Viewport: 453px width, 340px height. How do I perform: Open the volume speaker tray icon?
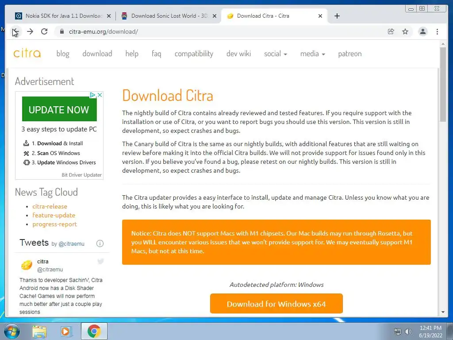pyautogui.click(x=408, y=332)
